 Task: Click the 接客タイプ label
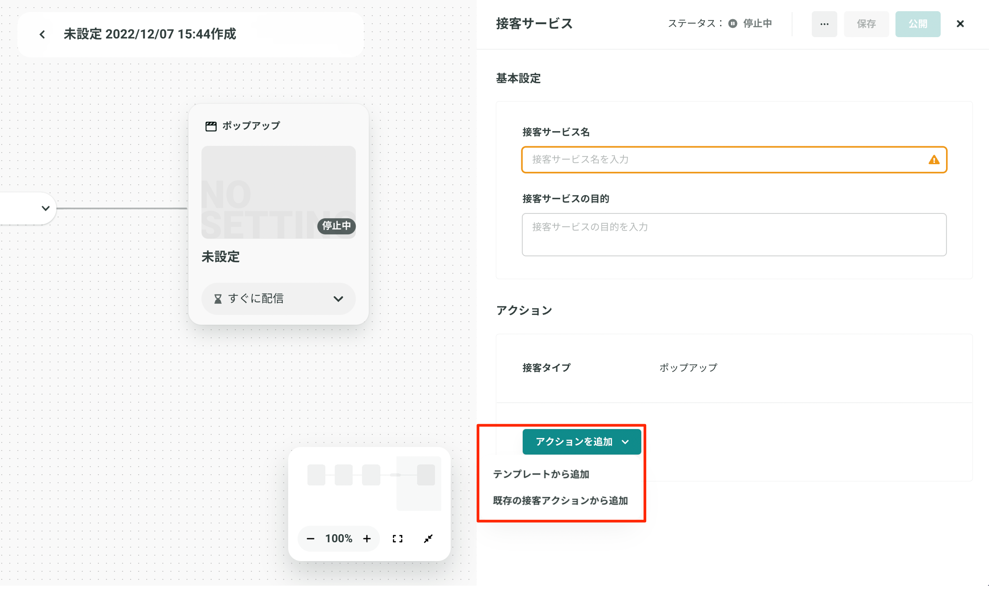tap(546, 368)
